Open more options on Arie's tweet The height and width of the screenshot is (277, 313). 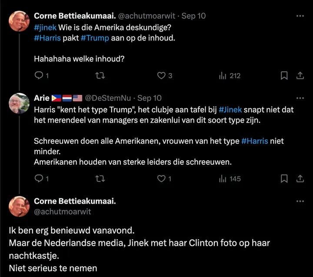pyautogui.click(x=300, y=98)
